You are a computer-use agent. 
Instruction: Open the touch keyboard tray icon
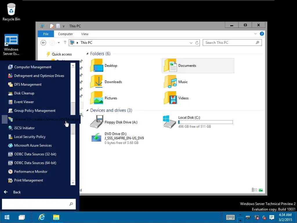230,217
